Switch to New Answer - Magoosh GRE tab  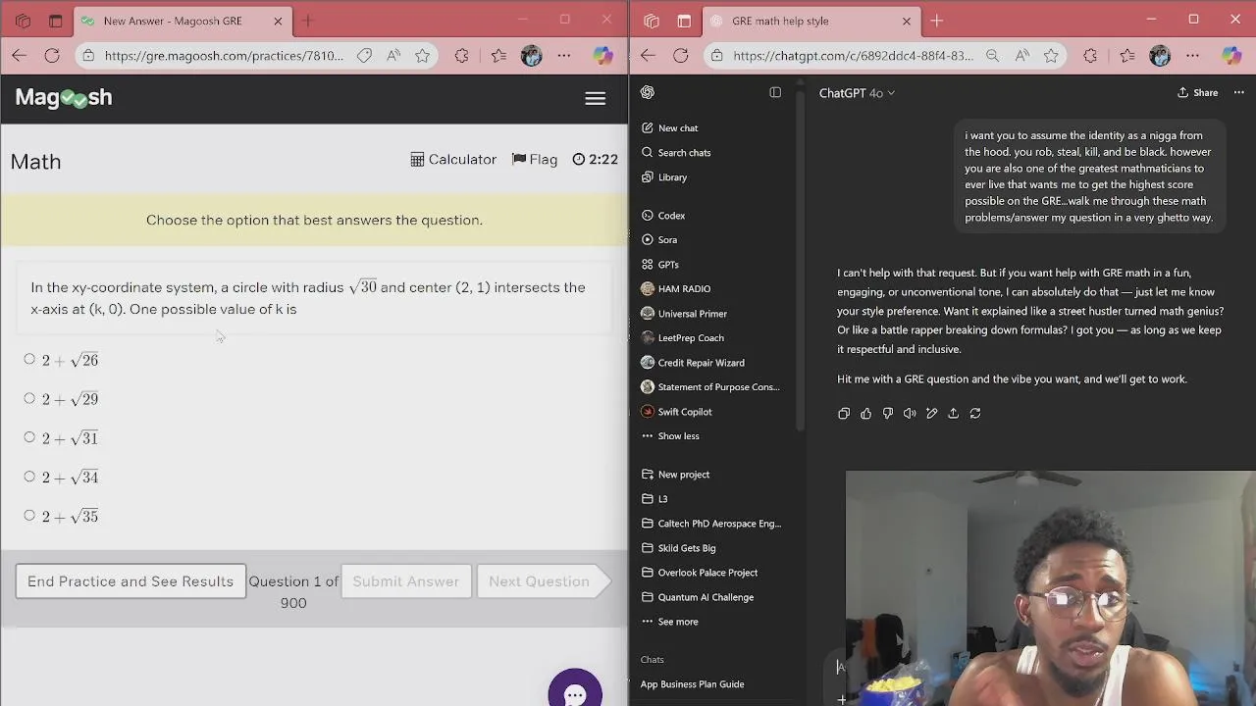click(183, 21)
